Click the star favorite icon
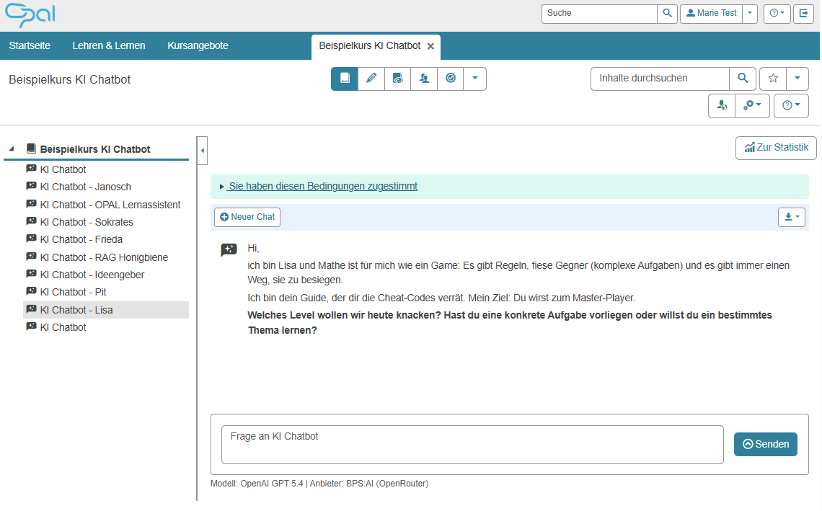 coord(773,79)
